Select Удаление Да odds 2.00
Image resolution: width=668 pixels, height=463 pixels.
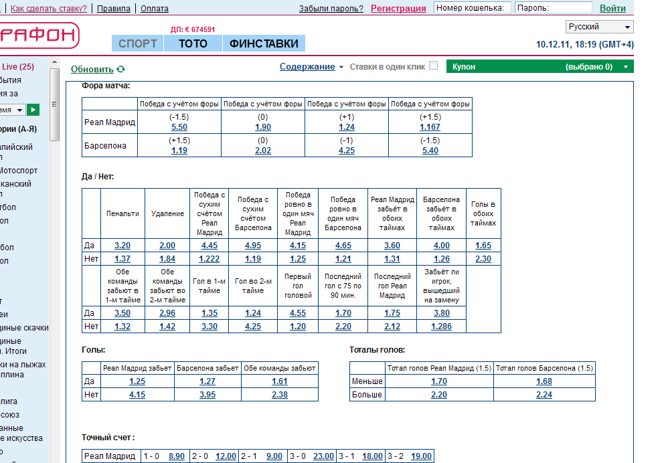pos(167,246)
